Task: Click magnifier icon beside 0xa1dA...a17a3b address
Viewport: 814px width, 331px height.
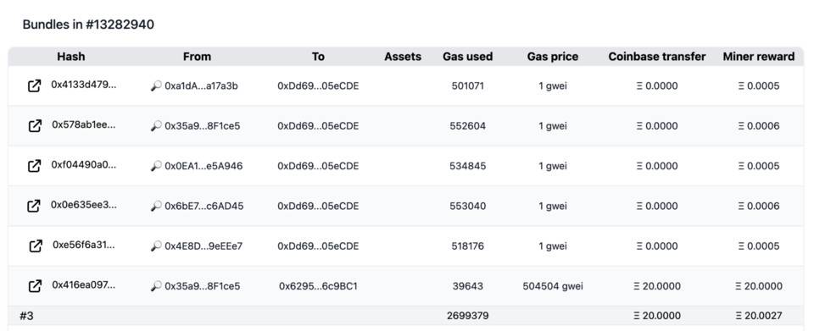Action: (x=156, y=86)
